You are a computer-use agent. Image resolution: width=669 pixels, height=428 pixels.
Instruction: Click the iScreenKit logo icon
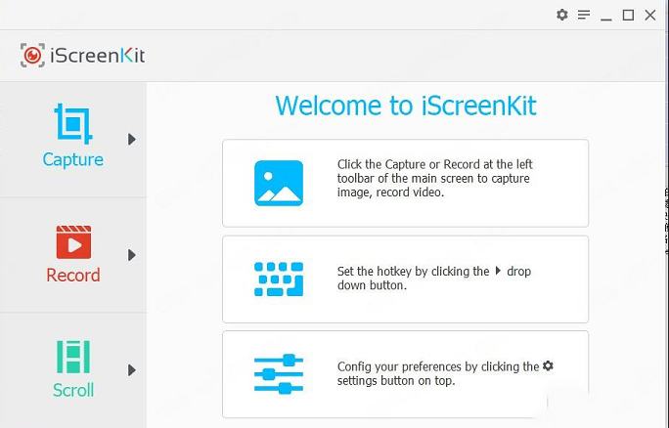(32, 56)
